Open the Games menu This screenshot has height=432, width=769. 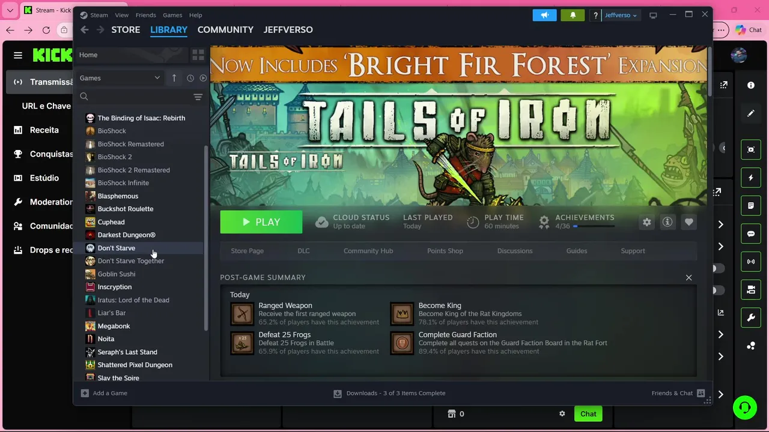[x=172, y=15]
